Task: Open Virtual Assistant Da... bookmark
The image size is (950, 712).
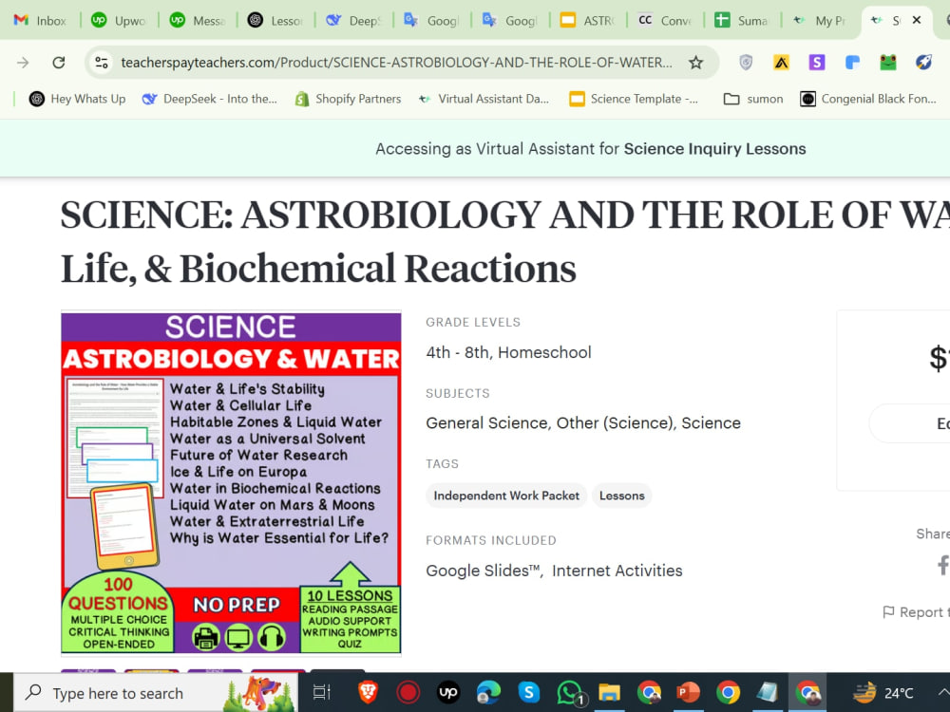Action: [484, 99]
